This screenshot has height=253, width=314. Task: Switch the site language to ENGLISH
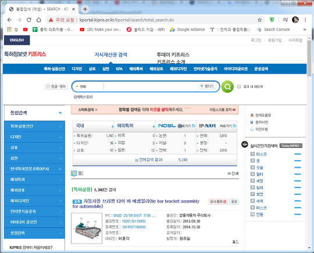(17, 40)
